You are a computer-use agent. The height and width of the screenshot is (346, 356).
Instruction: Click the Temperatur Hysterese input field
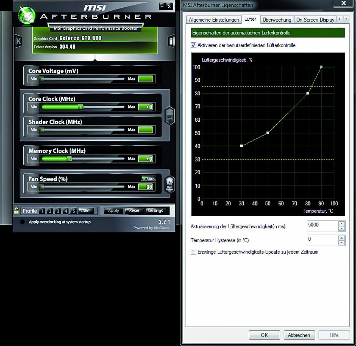(x=322, y=240)
